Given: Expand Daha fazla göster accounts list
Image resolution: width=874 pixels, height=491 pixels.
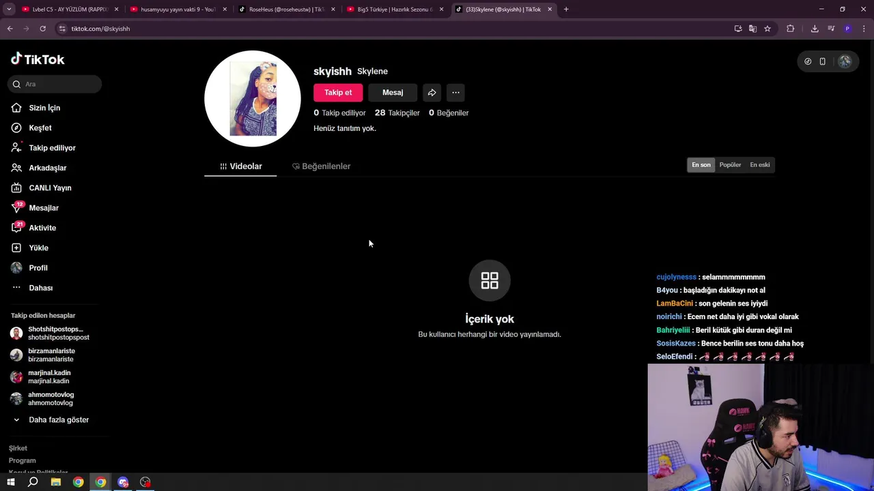Looking at the screenshot, I should (x=50, y=420).
